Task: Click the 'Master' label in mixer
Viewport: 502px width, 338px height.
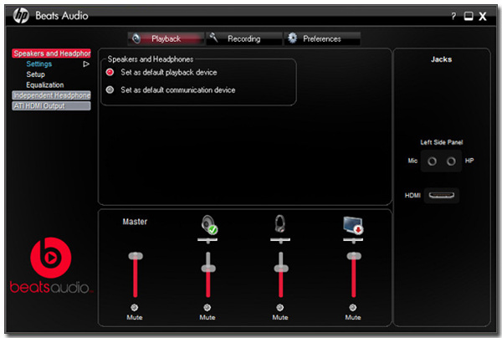Action: click(x=135, y=222)
